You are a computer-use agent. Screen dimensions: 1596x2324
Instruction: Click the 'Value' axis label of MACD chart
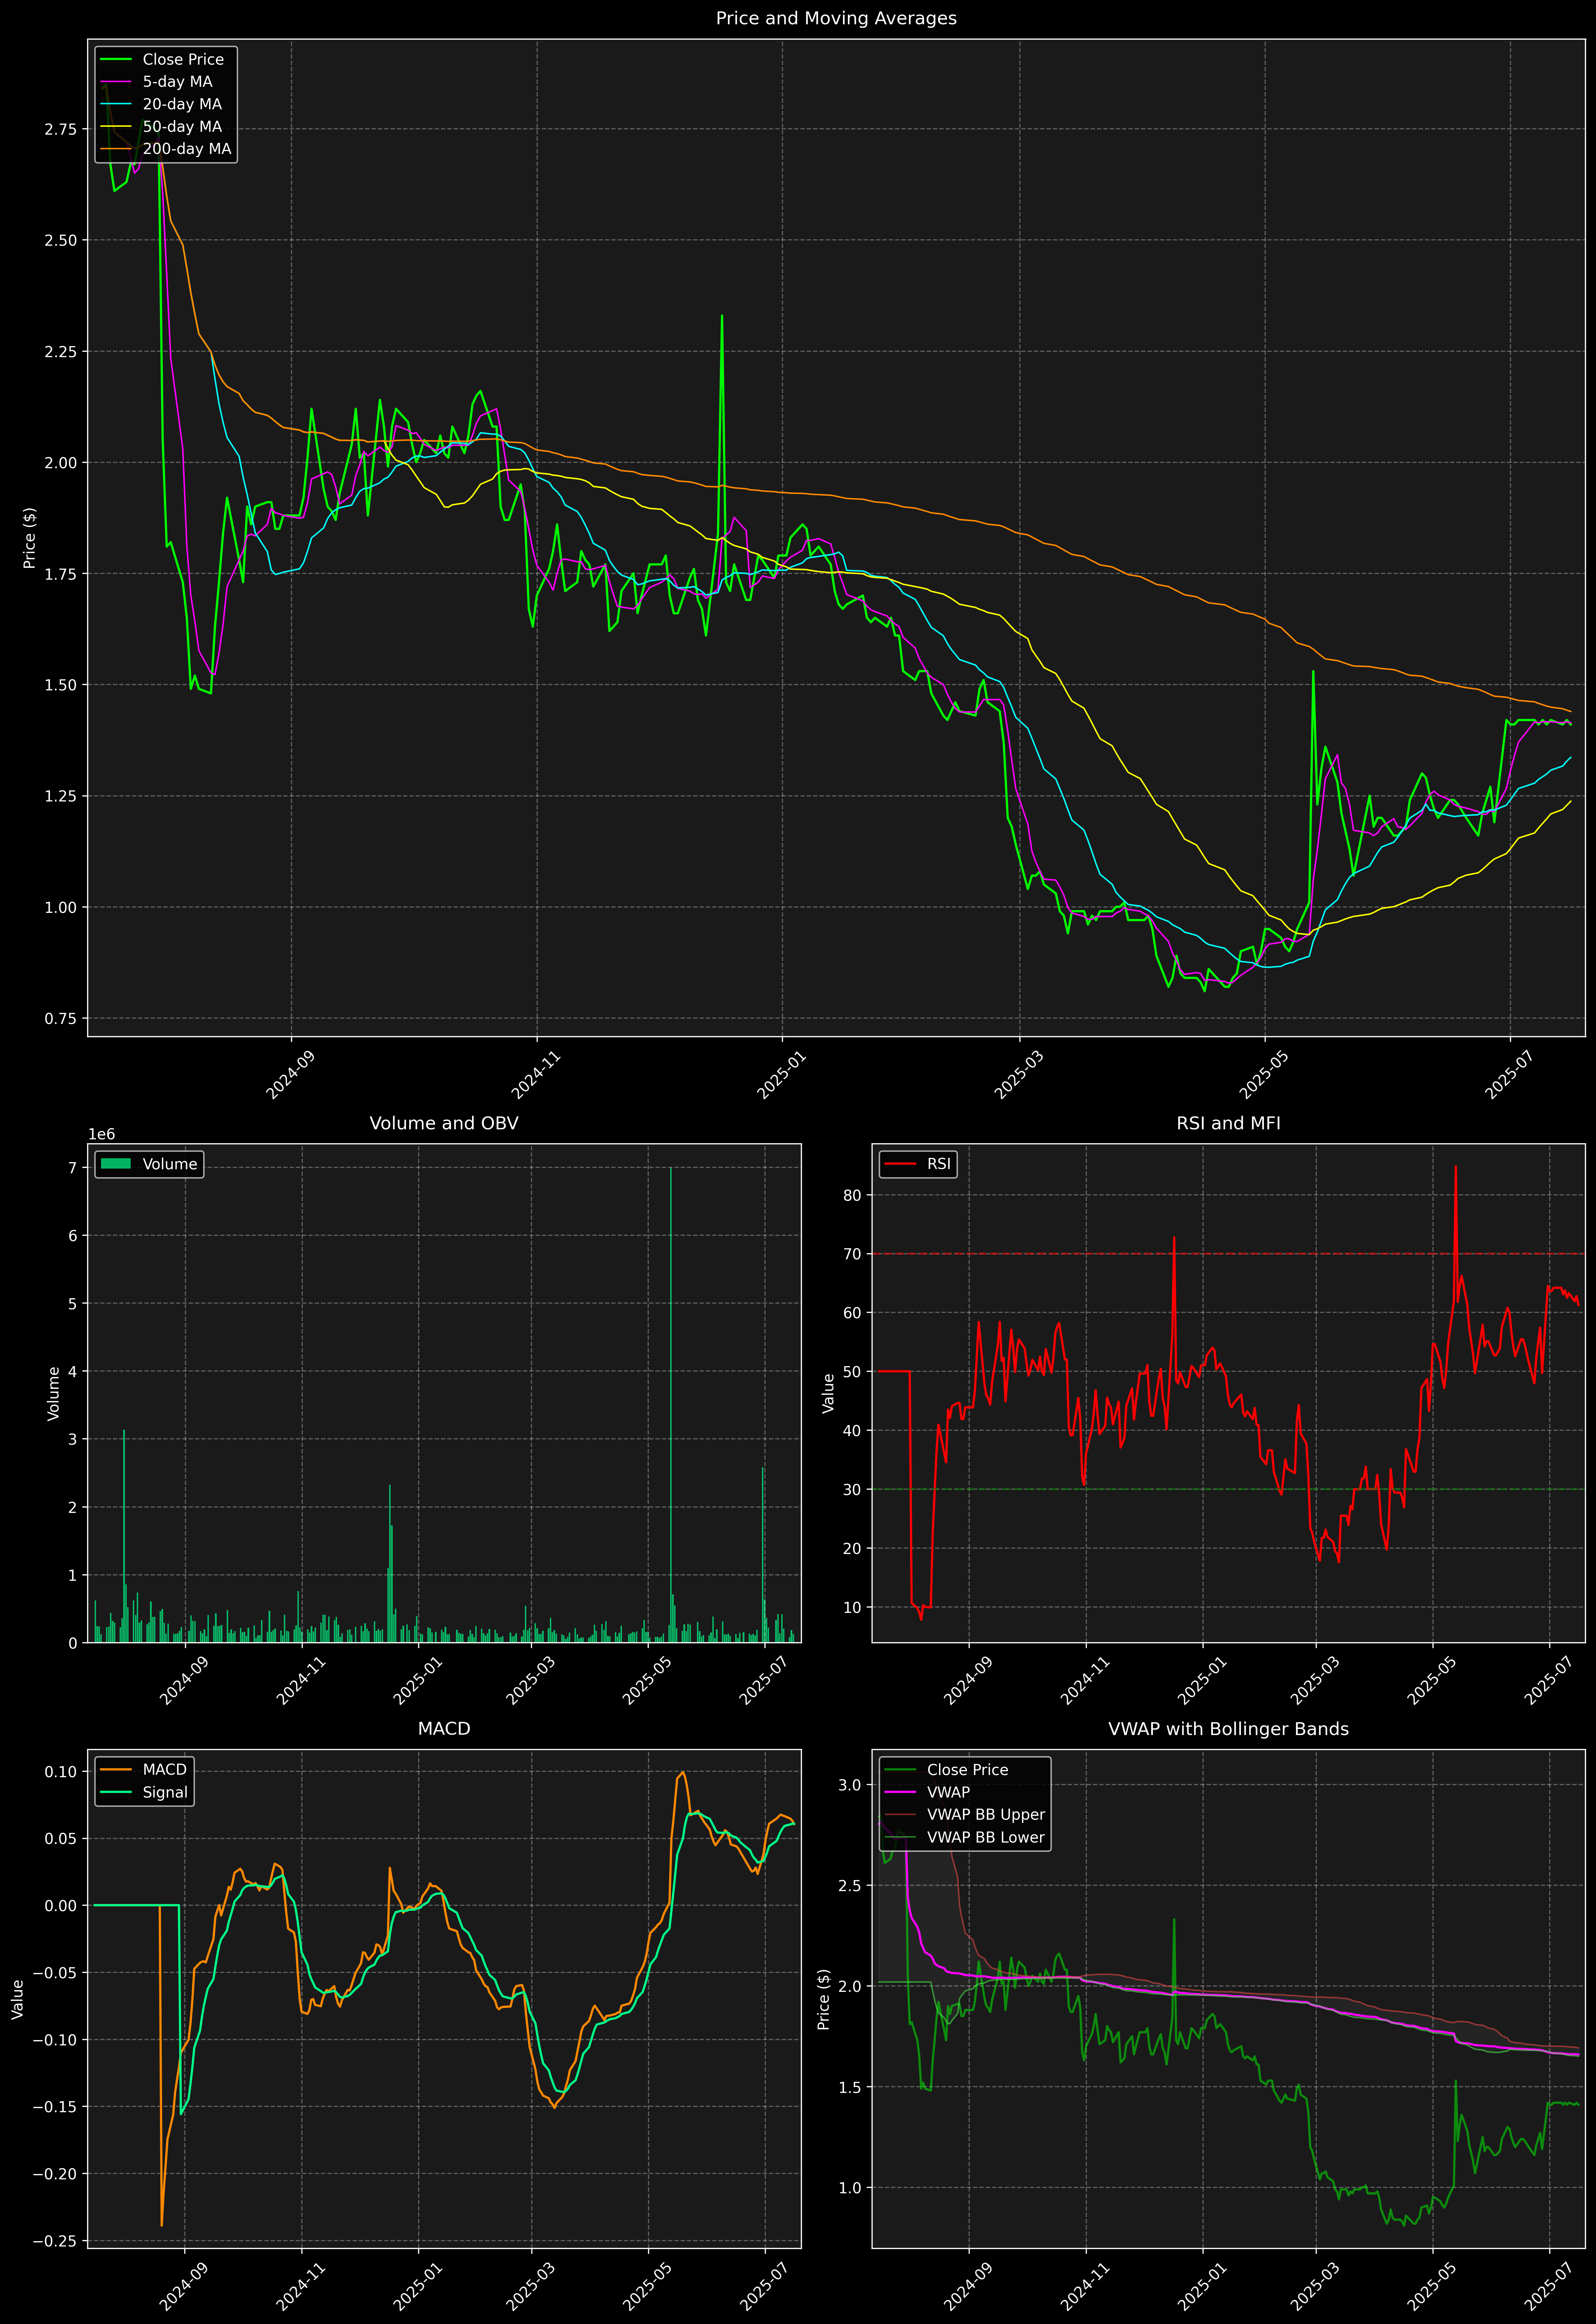[x=18, y=1999]
